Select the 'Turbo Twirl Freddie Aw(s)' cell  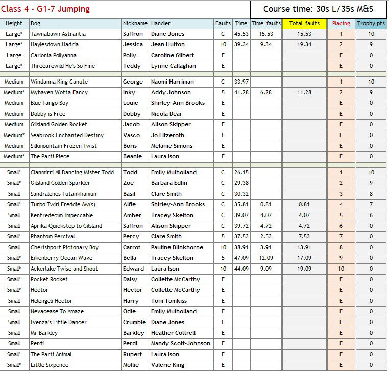(76, 204)
